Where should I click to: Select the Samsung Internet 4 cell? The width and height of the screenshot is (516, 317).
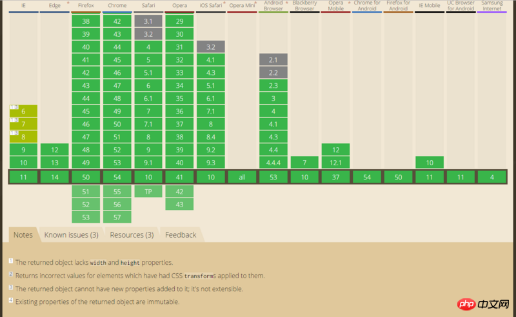click(x=492, y=177)
